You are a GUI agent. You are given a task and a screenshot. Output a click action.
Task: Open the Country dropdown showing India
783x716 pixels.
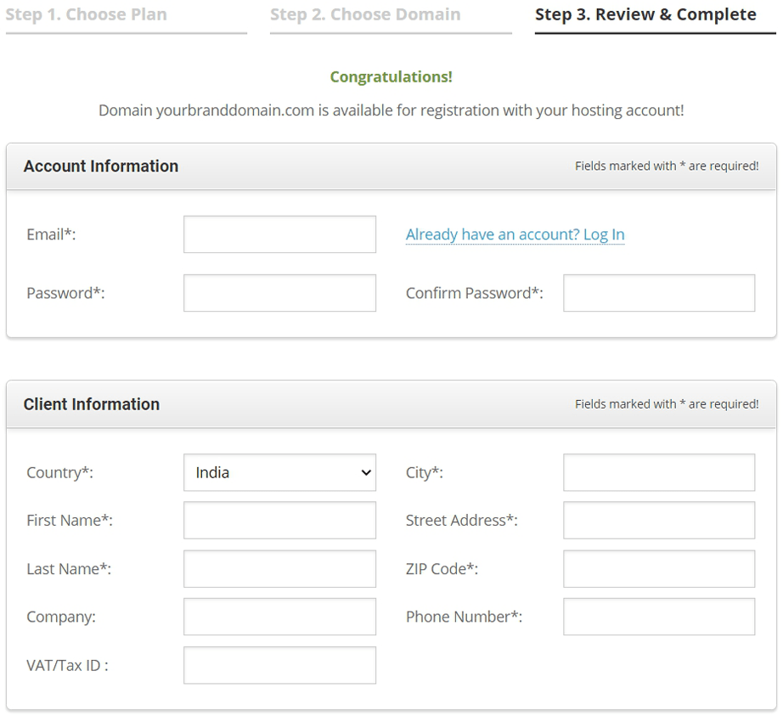[279, 472]
